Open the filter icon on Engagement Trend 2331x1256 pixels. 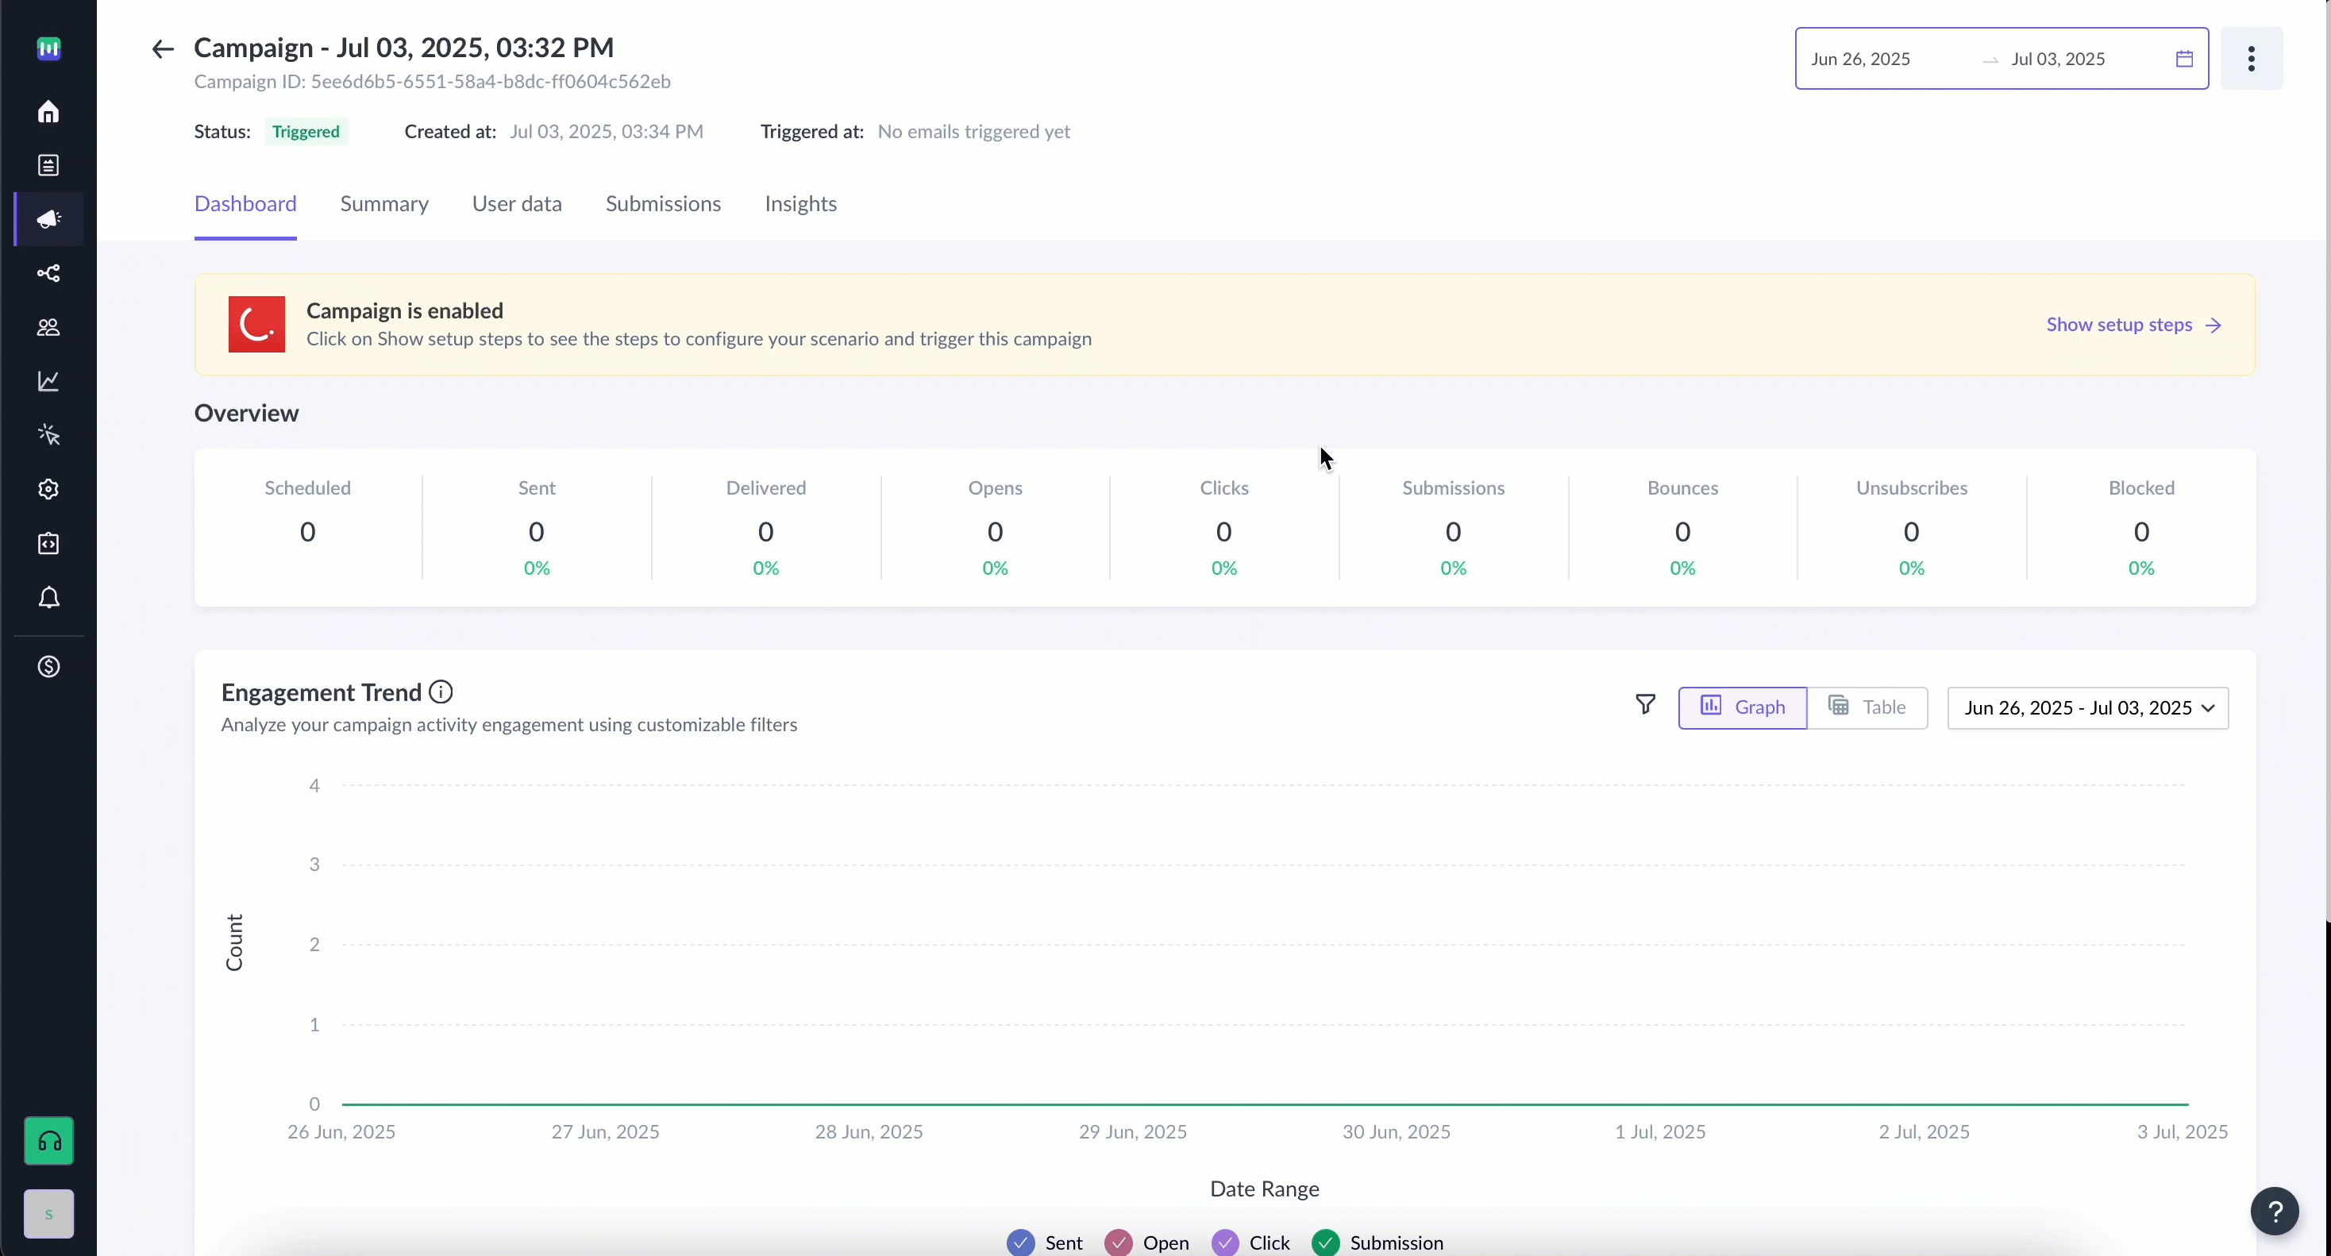(1645, 705)
